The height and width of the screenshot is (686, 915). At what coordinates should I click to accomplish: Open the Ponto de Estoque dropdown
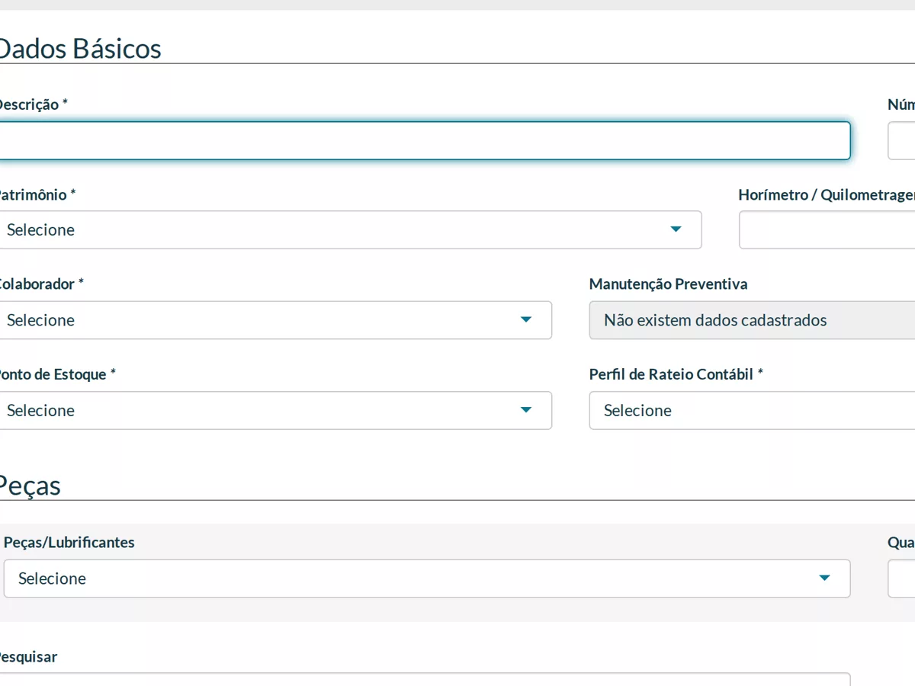(x=274, y=411)
